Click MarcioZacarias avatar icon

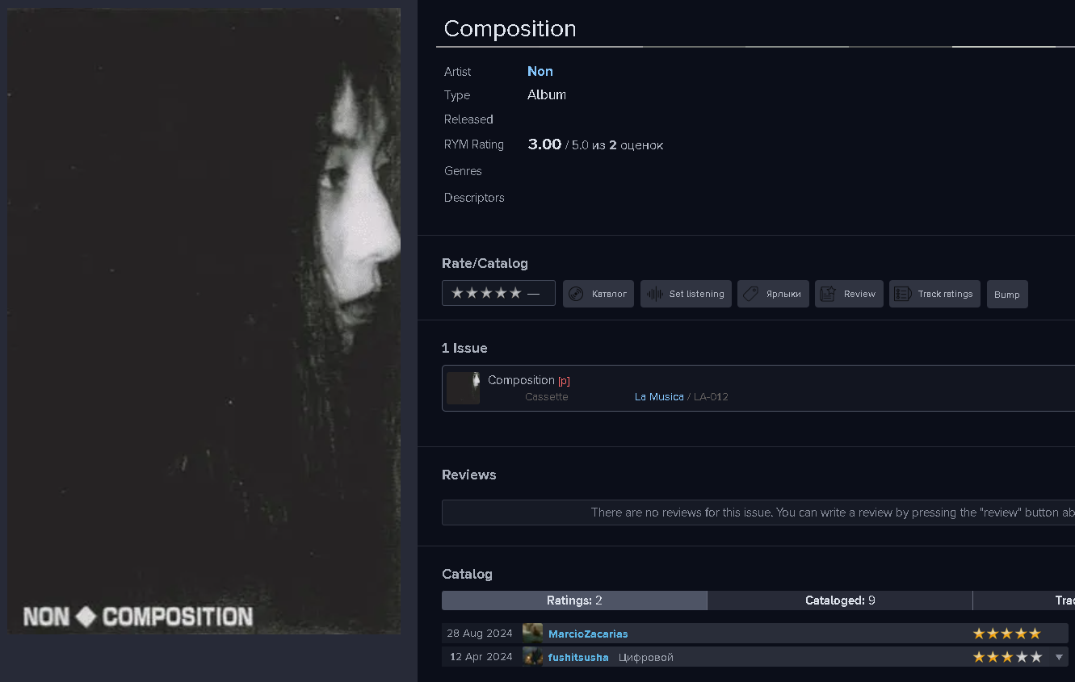(x=532, y=633)
